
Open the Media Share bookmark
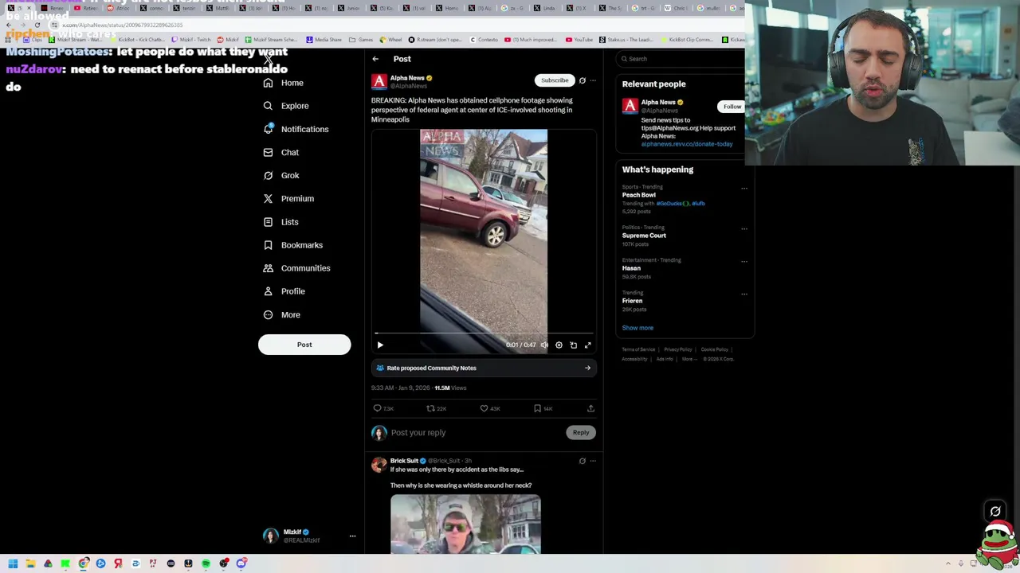pos(324,40)
